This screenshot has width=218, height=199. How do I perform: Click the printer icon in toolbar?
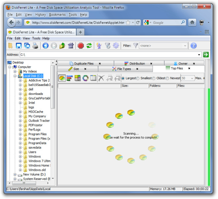point(35,46)
